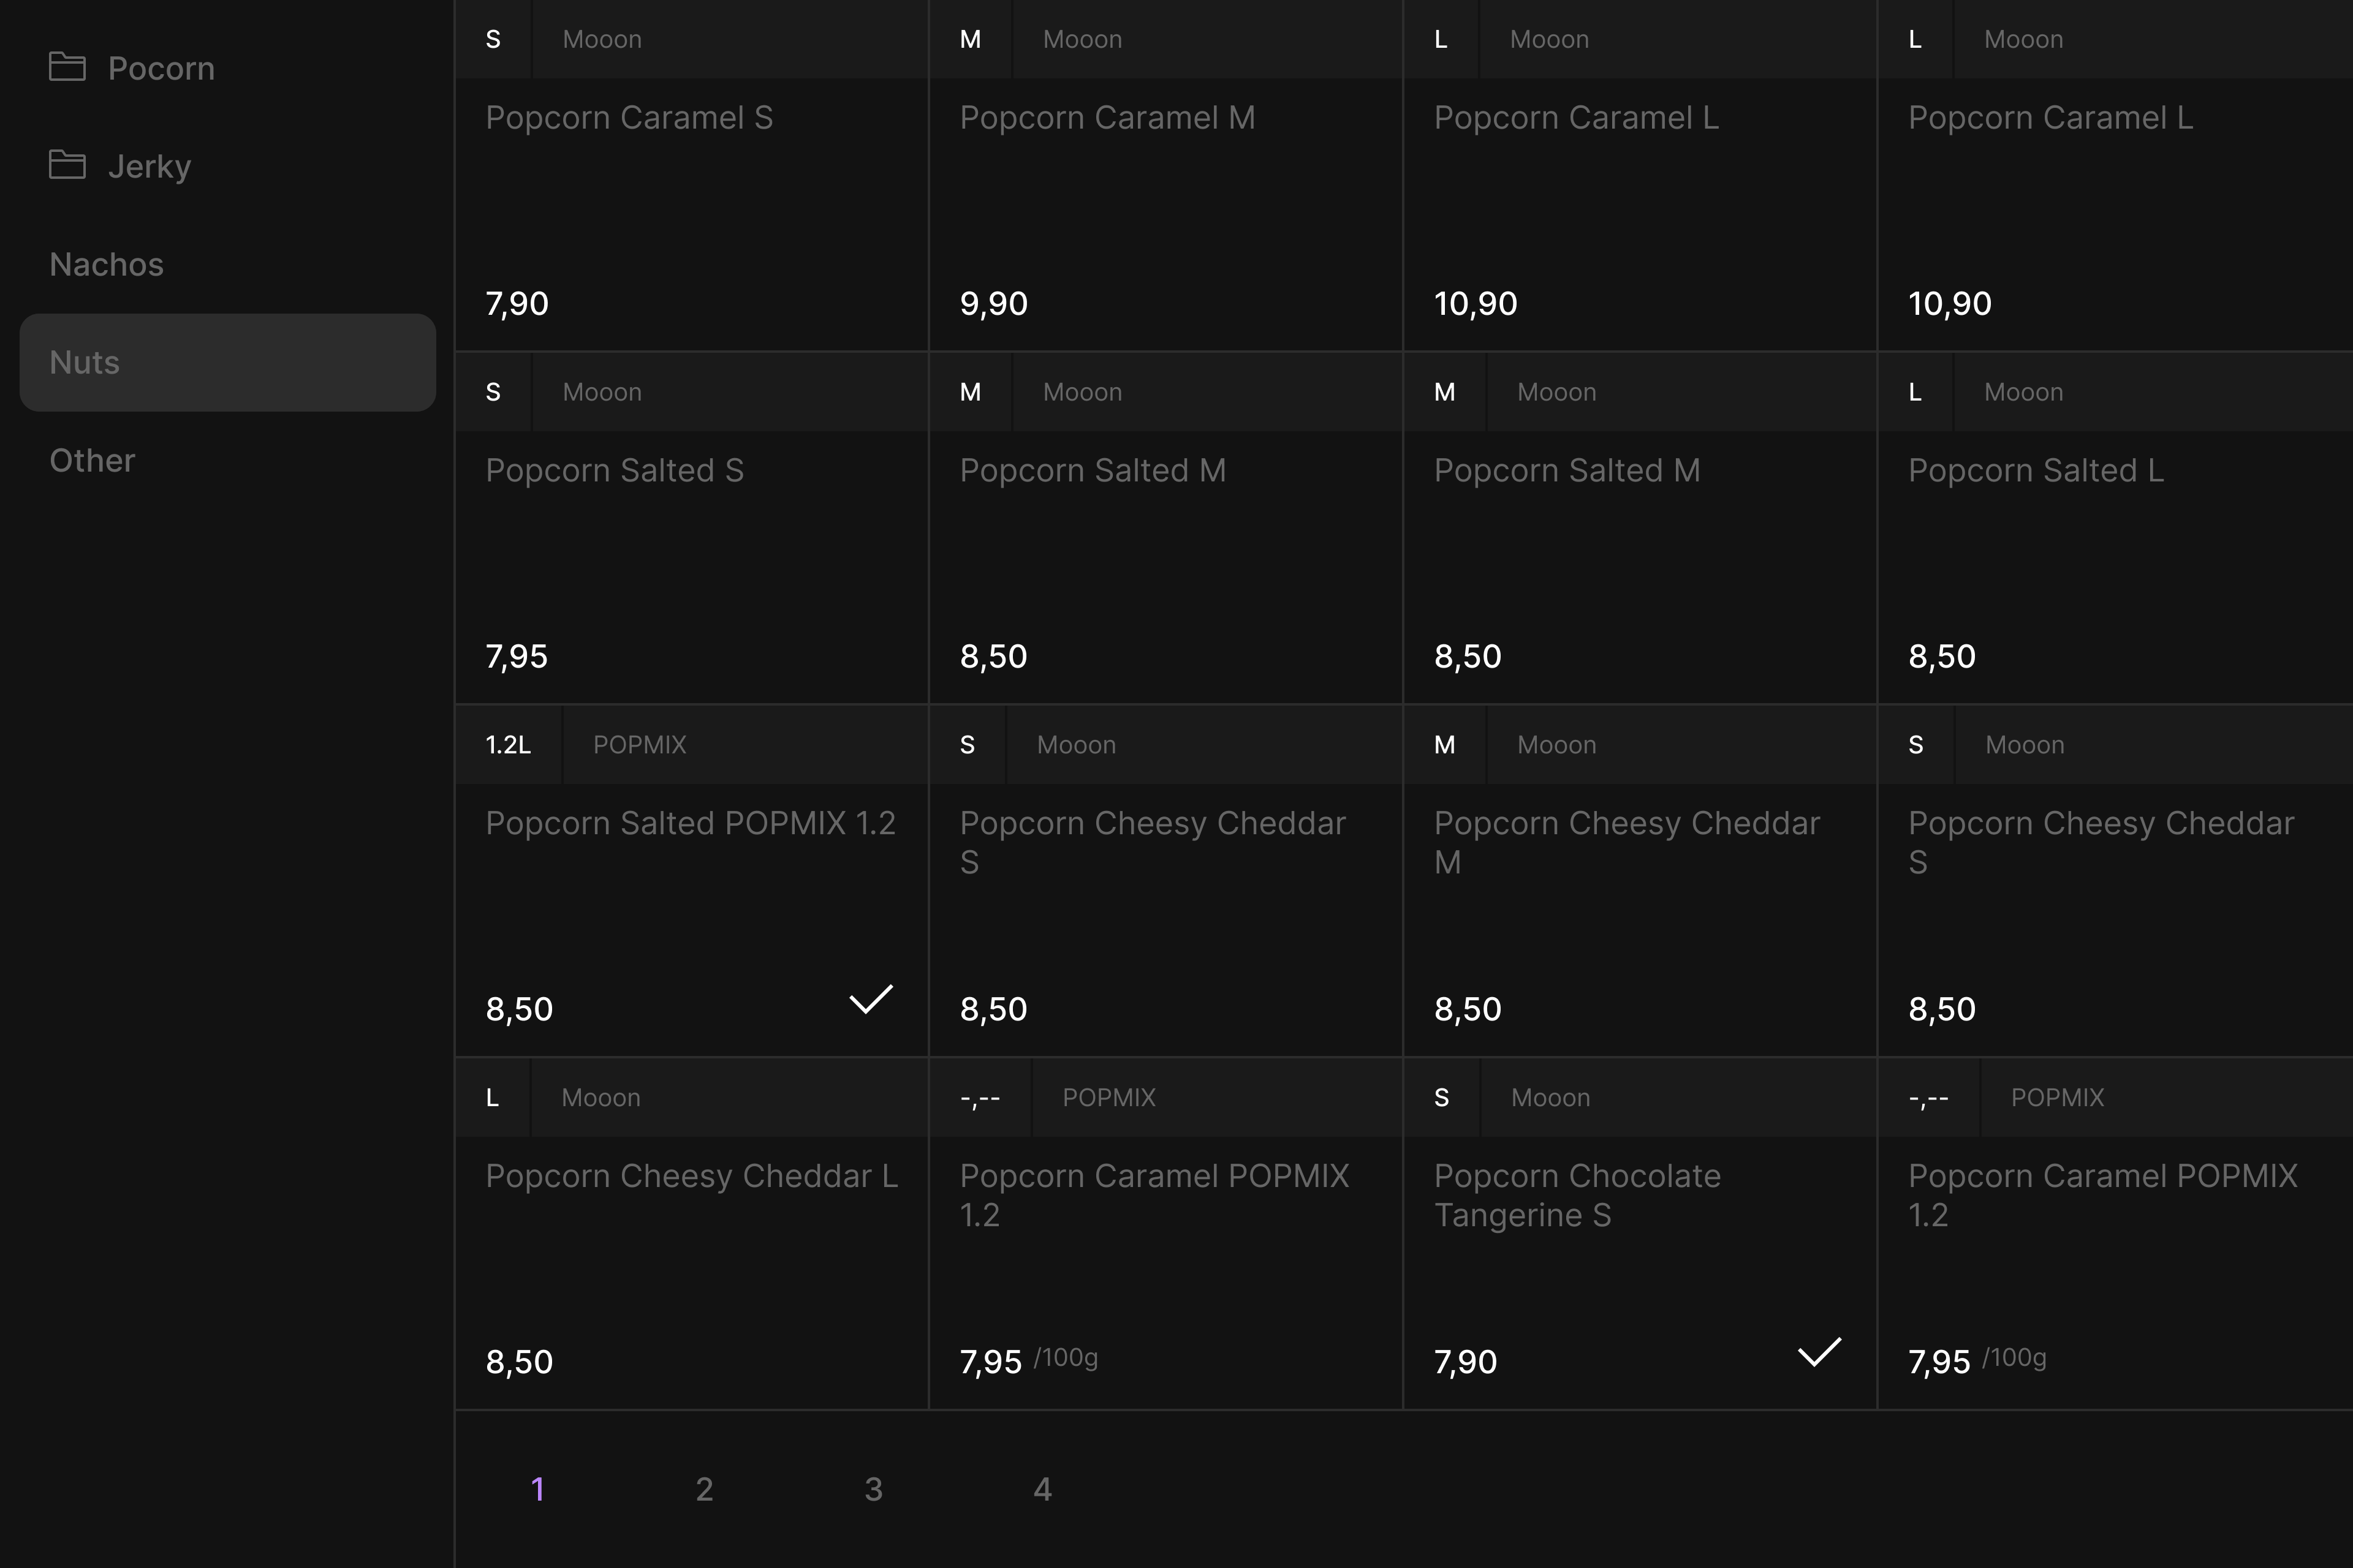The height and width of the screenshot is (1568, 2353).
Task: Click the 1.2L size badge
Action: tap(508, 745)
